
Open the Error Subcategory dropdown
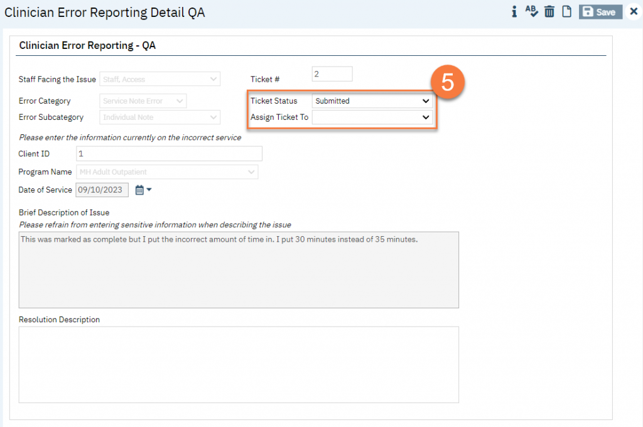click(x=159, y=117)
